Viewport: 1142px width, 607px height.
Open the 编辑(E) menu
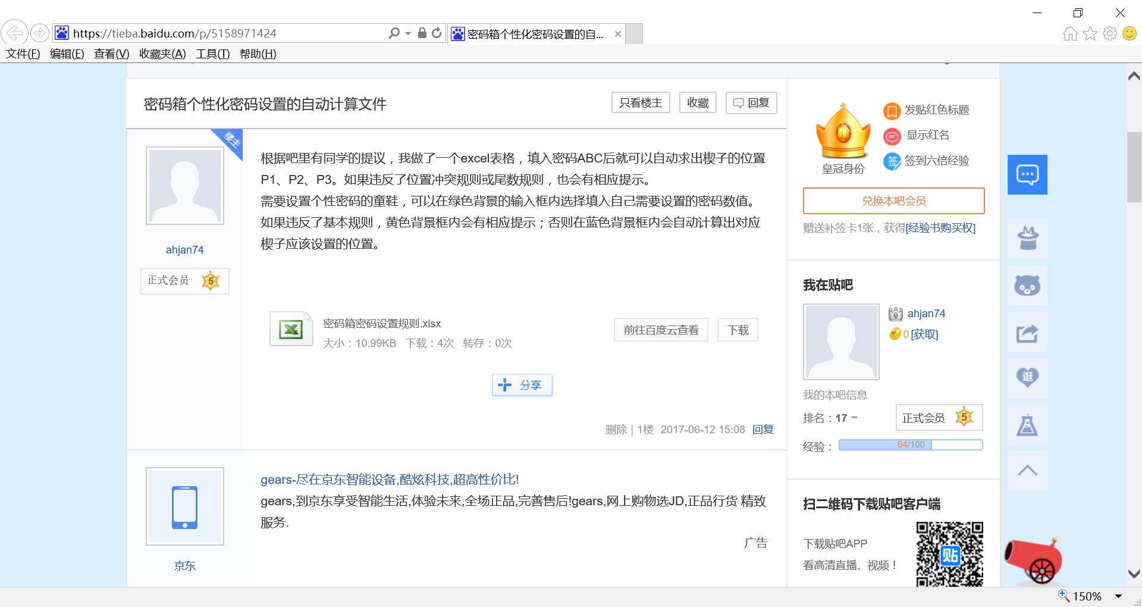click(67, 54)
